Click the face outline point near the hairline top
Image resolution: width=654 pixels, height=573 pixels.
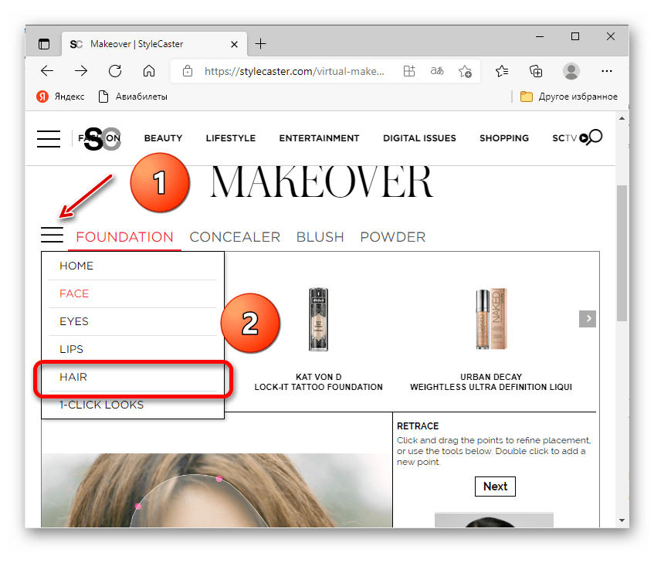tap(219, 479)
